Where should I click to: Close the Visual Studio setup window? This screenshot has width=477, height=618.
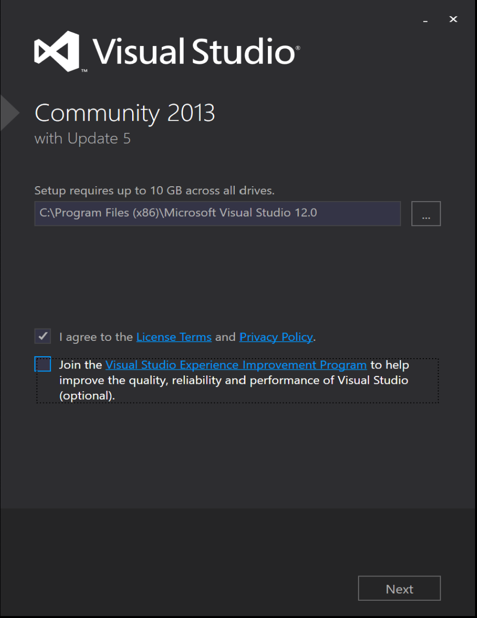[453, 19]
